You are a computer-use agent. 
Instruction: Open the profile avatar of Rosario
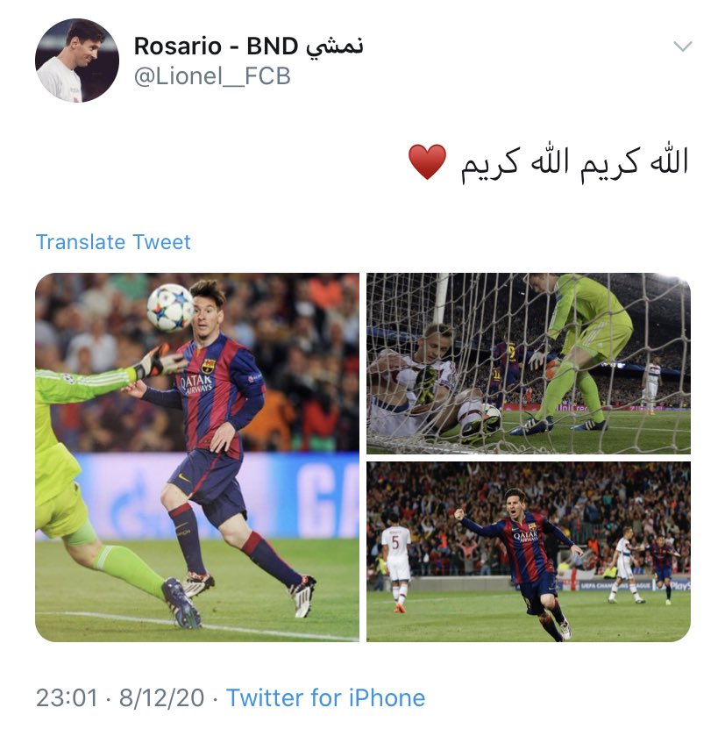(x=77, y=61)
